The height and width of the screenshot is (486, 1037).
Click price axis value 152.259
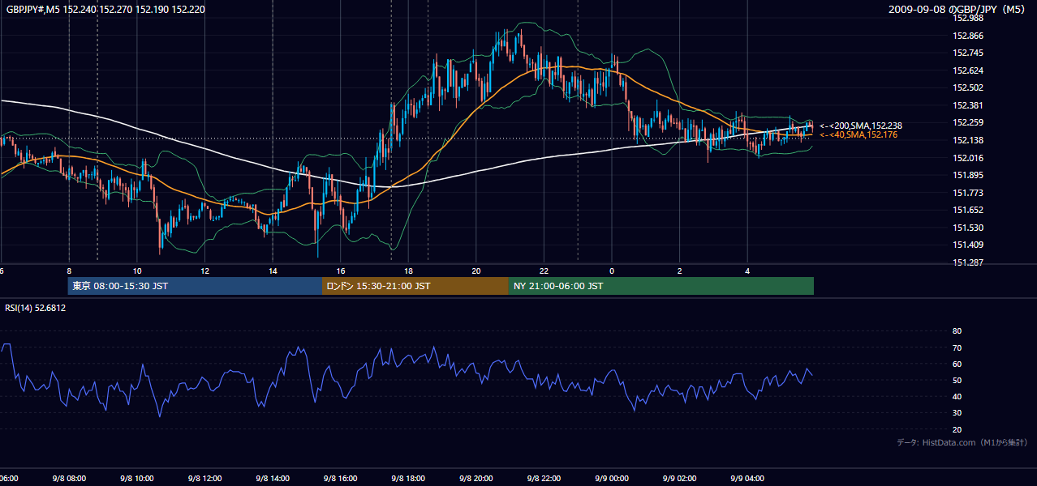tap(968, 122)
